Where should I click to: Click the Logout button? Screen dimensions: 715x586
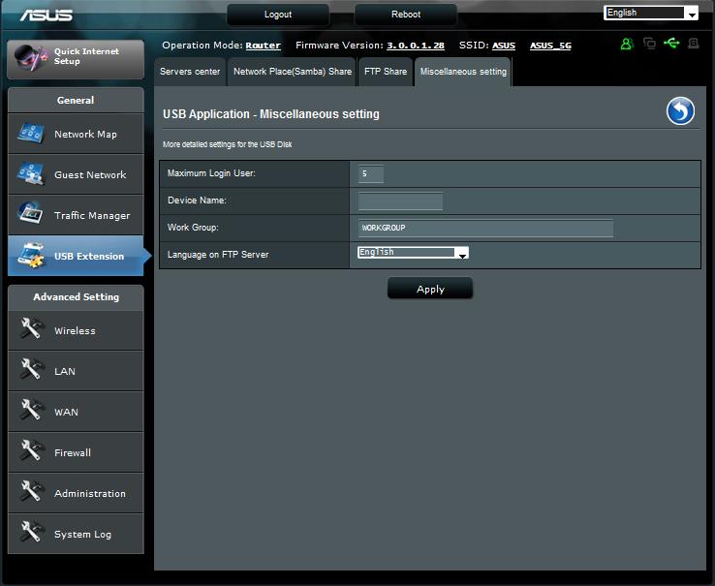[x=278, y=15]
